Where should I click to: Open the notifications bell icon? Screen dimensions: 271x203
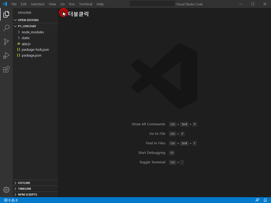point(265,200)
